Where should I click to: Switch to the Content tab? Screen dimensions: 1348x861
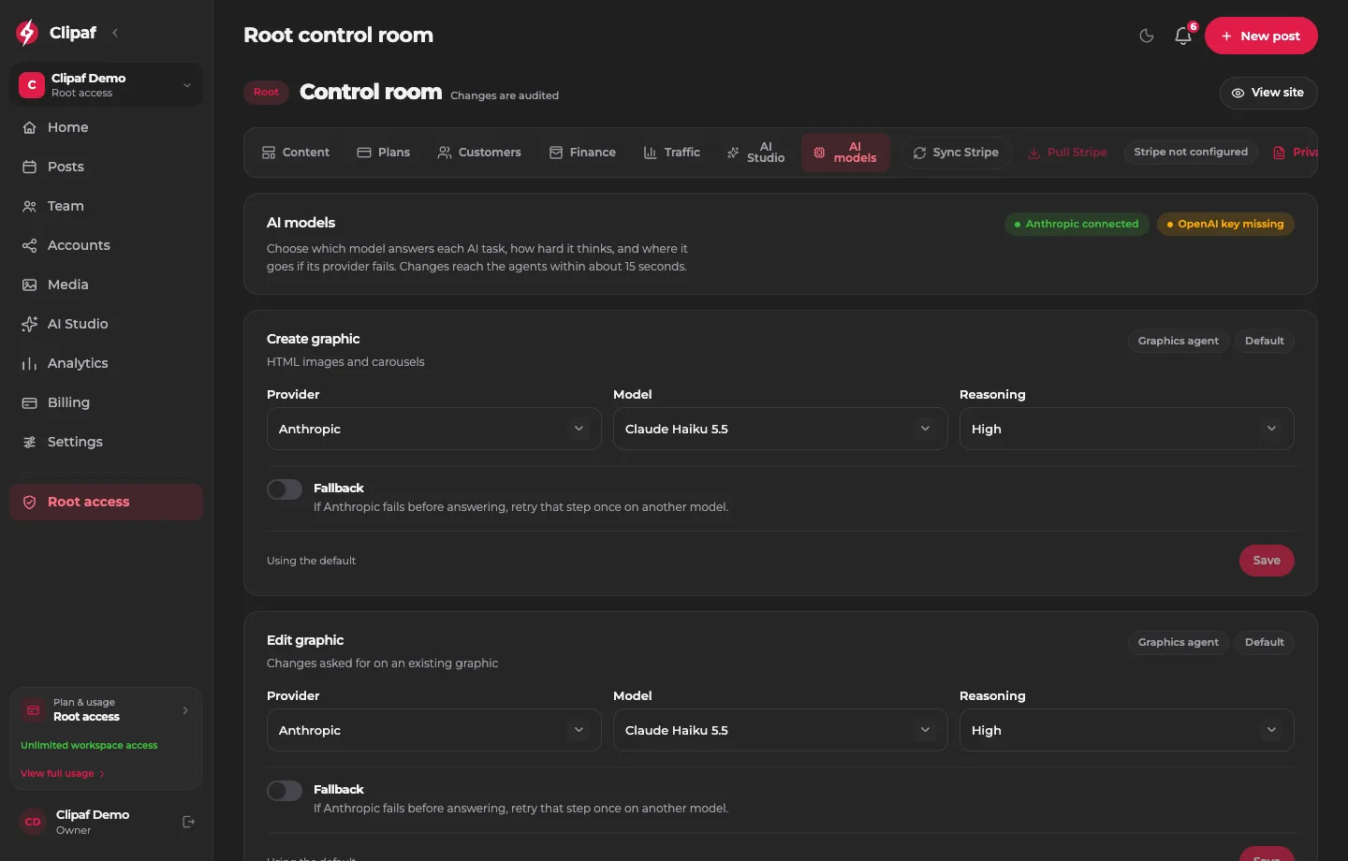pos(296,153)
